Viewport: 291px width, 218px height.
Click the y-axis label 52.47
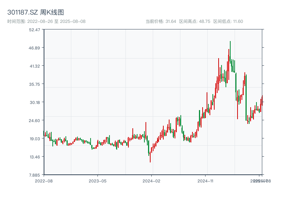(35, 30)
